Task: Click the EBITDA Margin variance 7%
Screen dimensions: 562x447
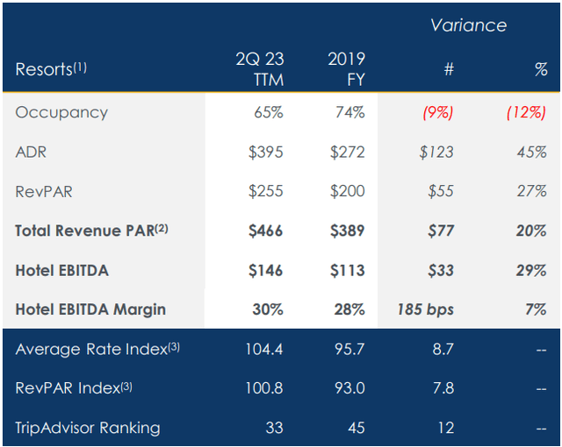Action: [x=537, y=309]
